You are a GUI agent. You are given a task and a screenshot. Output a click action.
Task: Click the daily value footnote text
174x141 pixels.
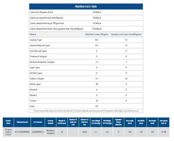click(86, 111)
